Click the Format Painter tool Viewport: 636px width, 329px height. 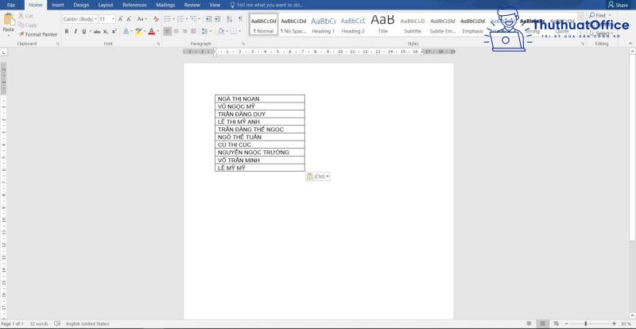pyautogui.click(x=38, y=34)
